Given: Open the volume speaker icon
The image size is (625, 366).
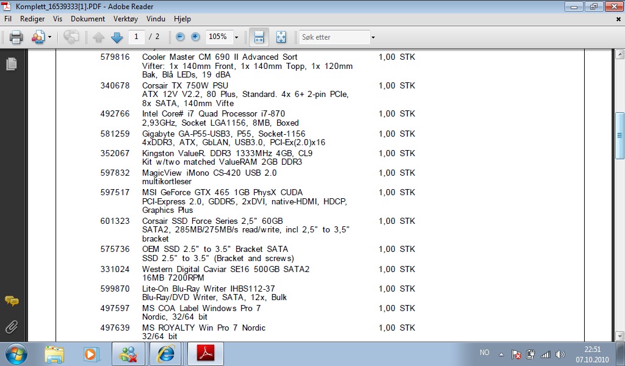Looking at the screenshot, I should coord(560,354).
